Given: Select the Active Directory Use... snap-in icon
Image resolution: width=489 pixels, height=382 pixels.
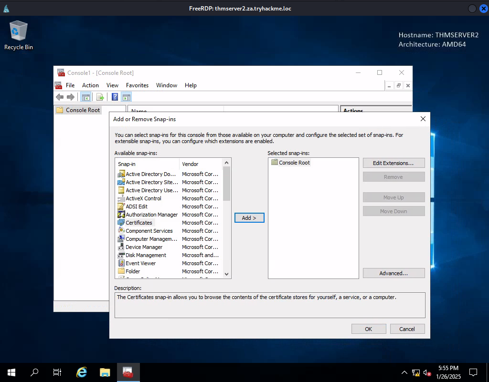Looking at the screenshot, I should pyautogui.click(x=121, y=190).
